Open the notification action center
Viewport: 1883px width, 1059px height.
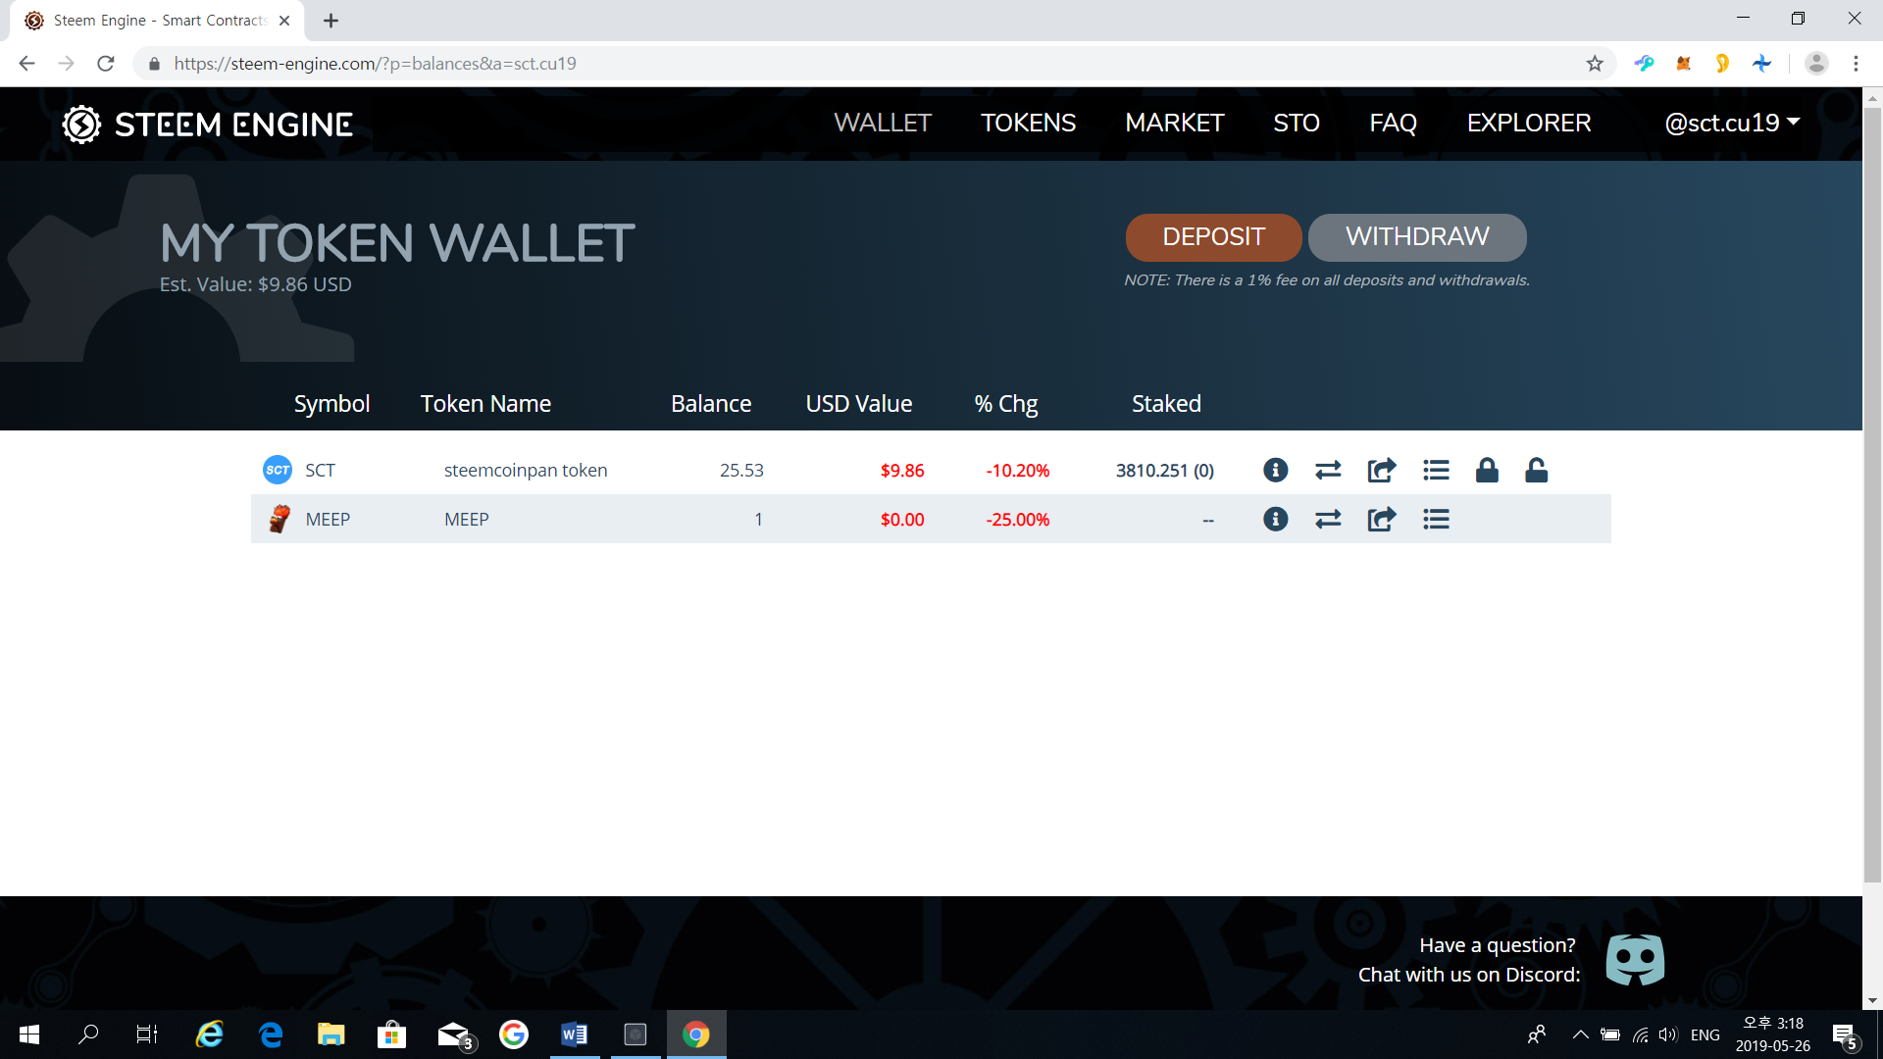tap(1844, 1034)
